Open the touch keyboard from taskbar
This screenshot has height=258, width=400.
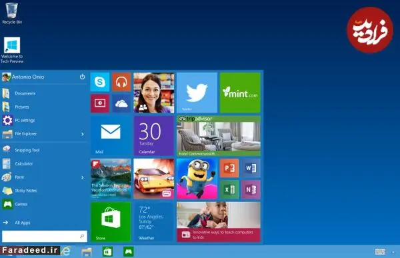(x=380, y=252)
